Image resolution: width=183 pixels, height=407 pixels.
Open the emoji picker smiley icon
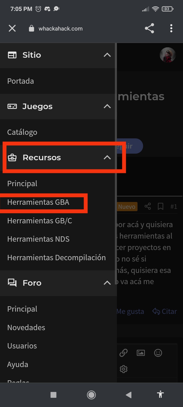(x=158, y=353)
